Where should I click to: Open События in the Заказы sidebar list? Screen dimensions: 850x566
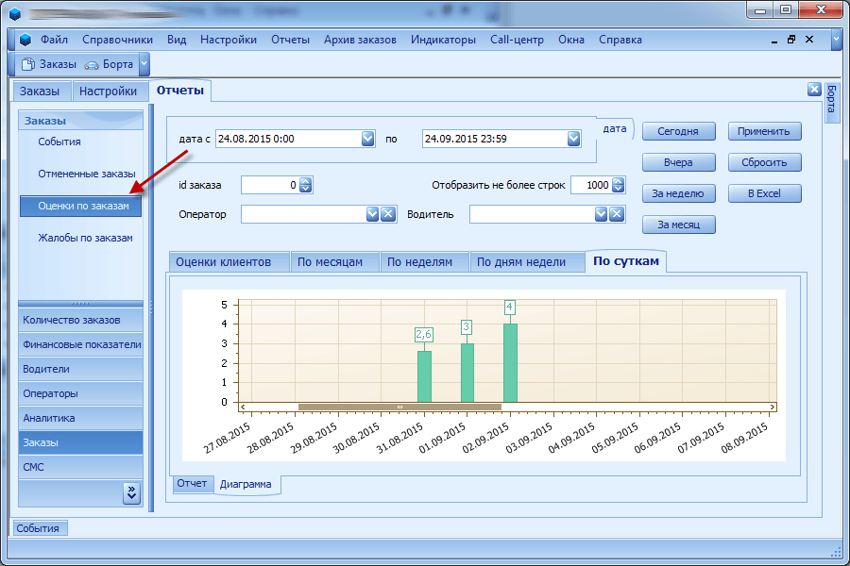59,141
